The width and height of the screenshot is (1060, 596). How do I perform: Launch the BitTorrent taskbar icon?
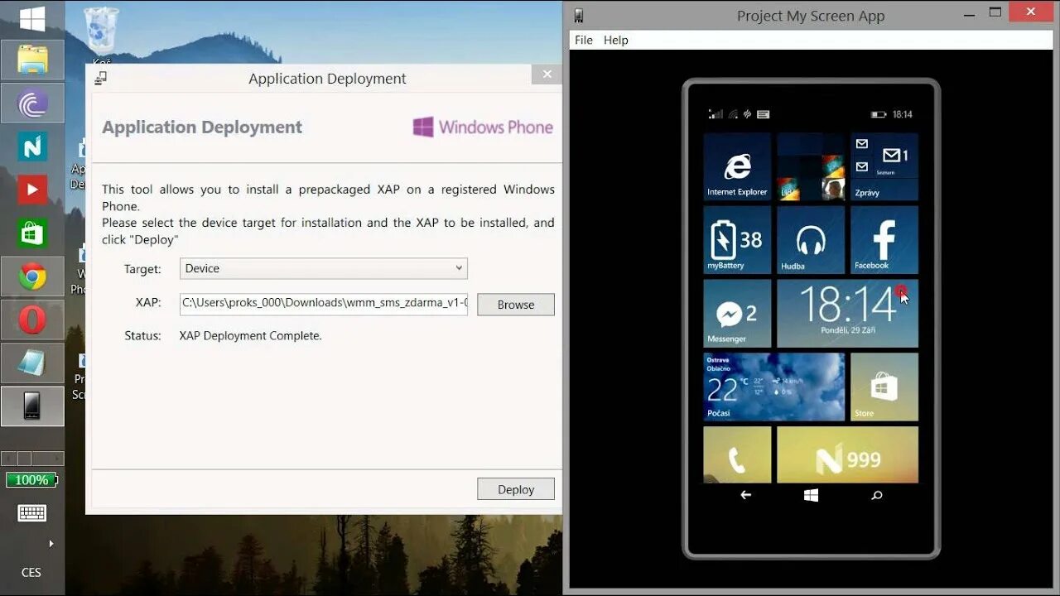(32, 103)
